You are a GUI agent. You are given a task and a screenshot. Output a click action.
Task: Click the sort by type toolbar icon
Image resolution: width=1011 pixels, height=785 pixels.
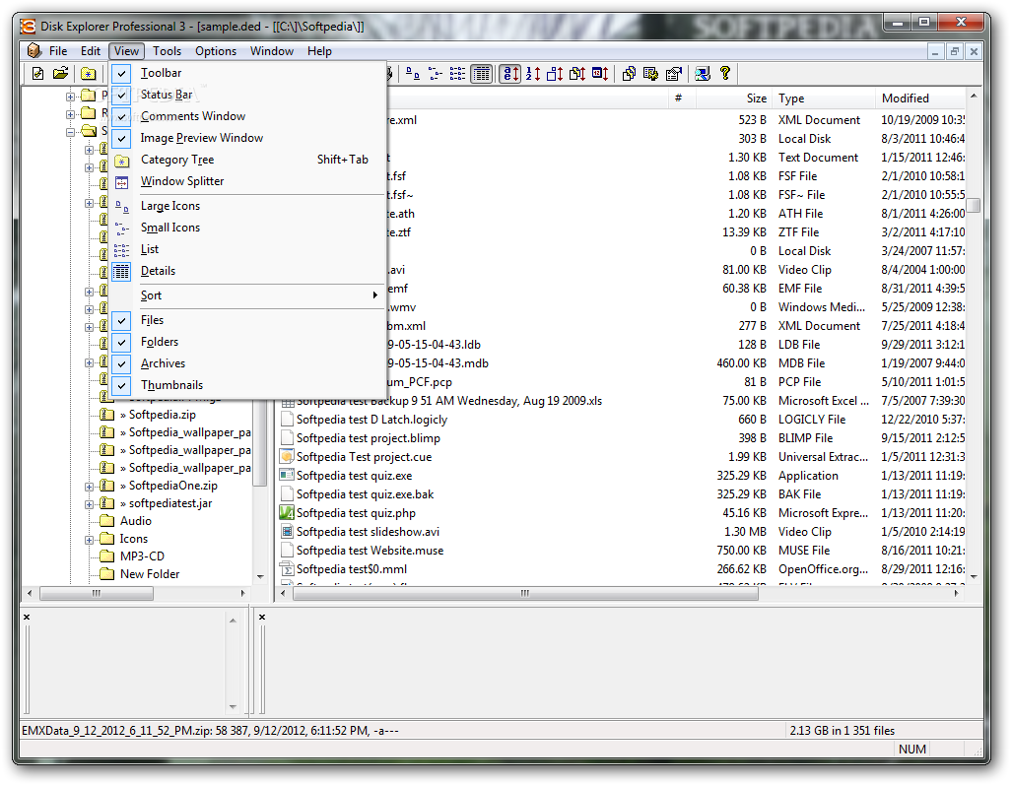[x=577, y=74]
